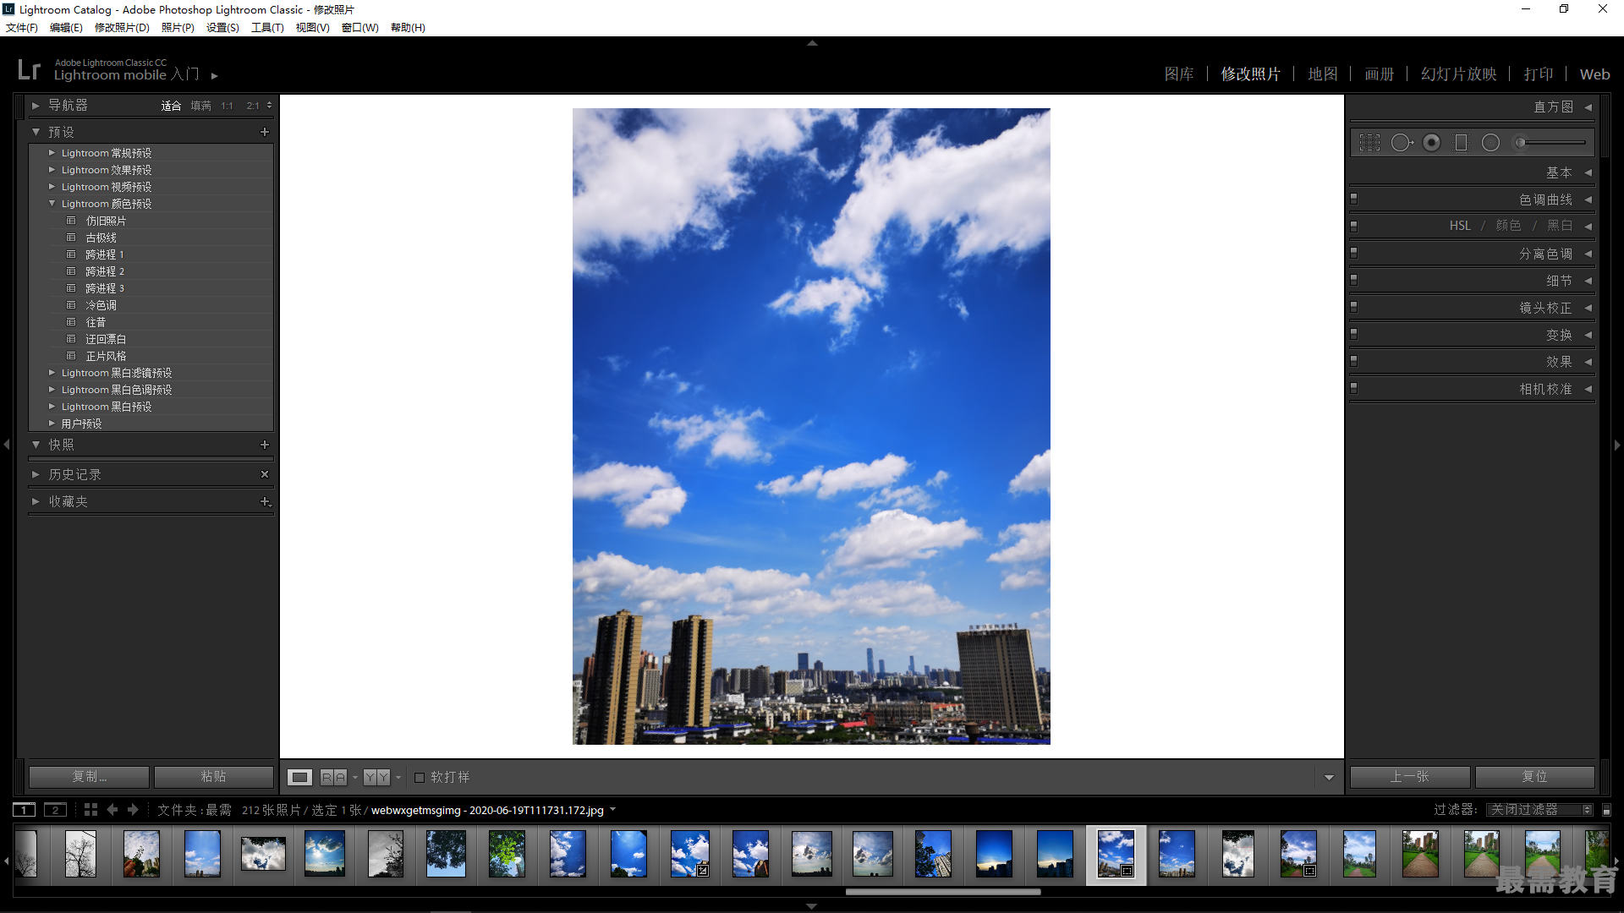This screenshot has height=913, width=1624.
Task: Select the Spot Removal tool
Action: (x=1402, y=143)
